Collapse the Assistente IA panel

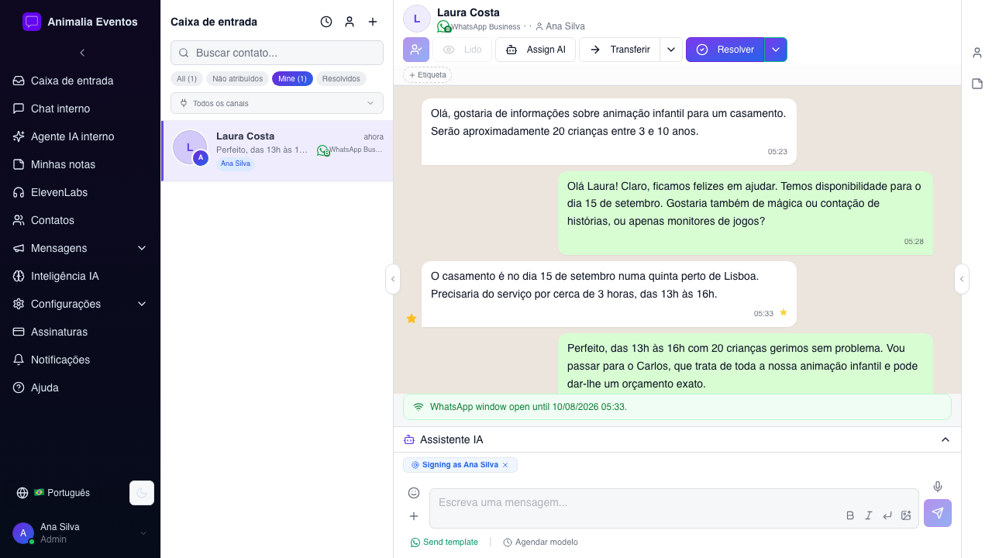(945, 439)
